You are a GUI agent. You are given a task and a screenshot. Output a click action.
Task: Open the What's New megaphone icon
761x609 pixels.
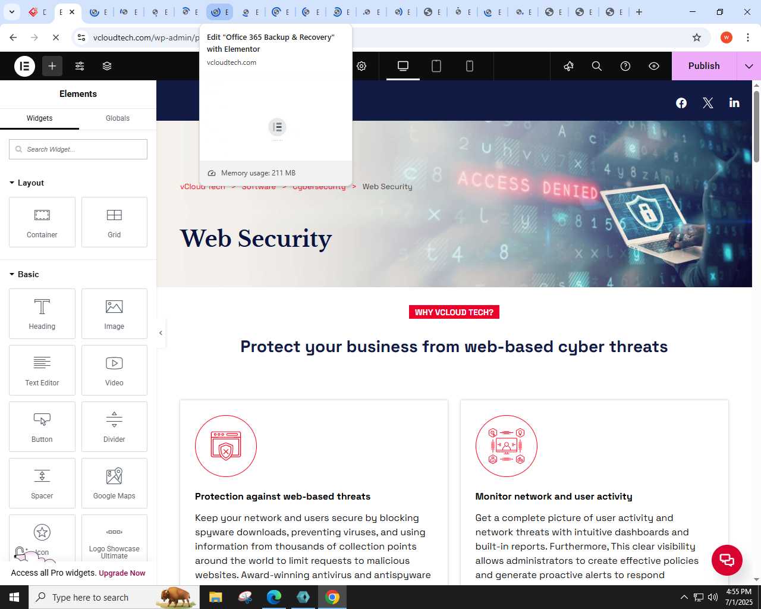[x=568, y=66]
